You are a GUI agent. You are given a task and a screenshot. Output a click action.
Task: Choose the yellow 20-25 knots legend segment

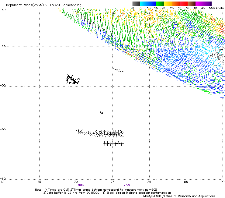point(168,4)
